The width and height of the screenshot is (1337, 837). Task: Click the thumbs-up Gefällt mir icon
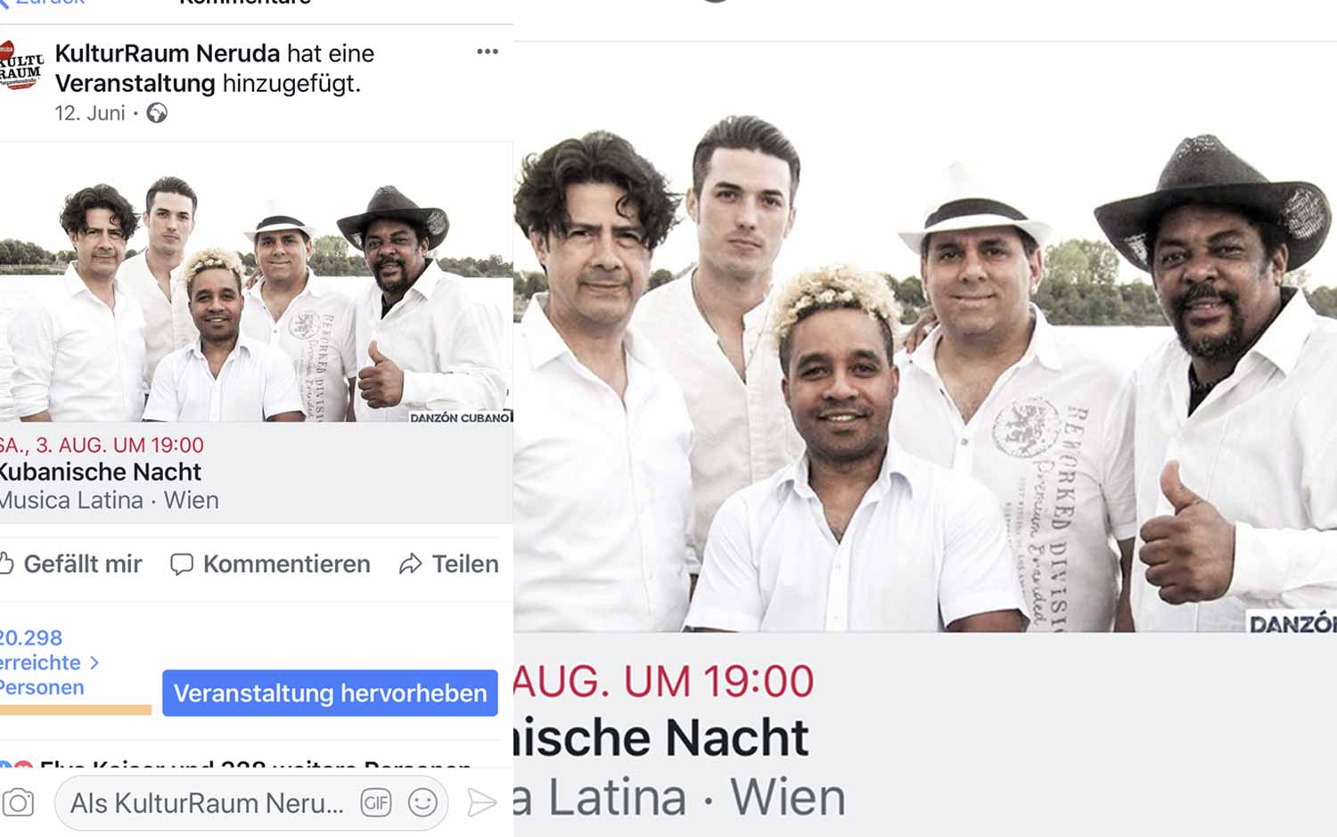7,564
